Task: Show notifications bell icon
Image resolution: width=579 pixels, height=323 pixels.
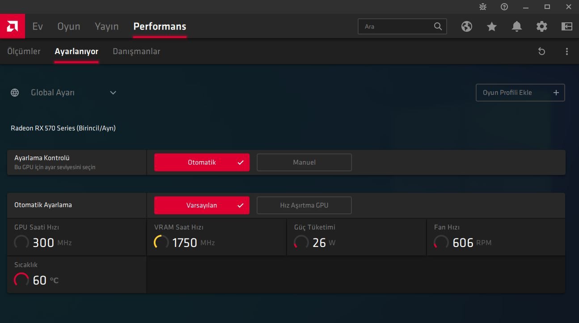Action: tap(517, 26)
